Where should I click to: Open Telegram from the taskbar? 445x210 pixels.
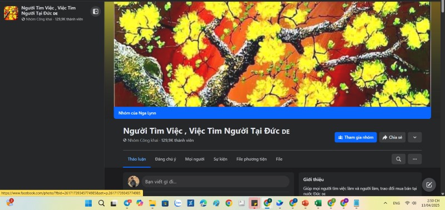127,203
